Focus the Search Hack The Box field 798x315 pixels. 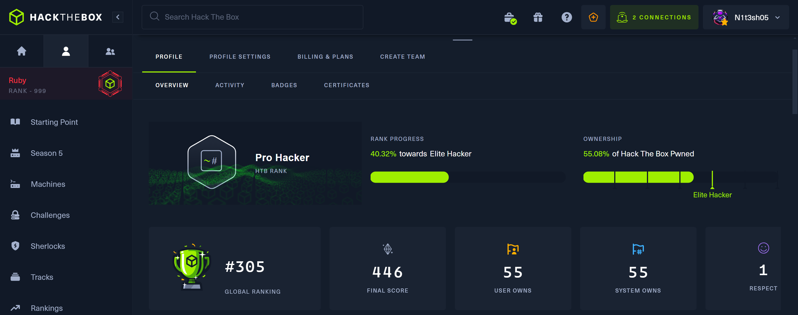pyautogui.click(x=252, y=17)
